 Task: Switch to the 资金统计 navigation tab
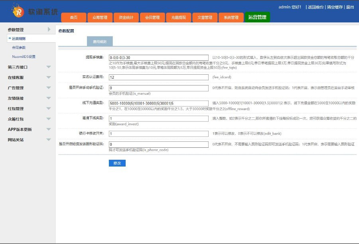126,18
